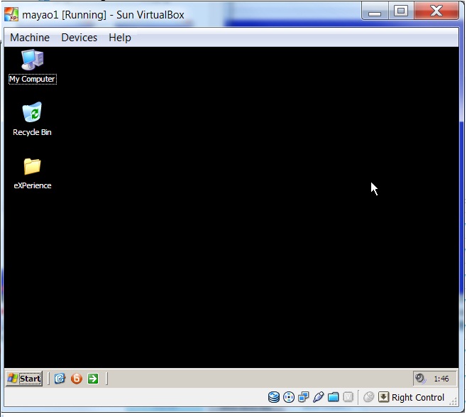This screenshot has height=417, width=467.
Task: Open the Help menu
Action: pos(120,38)
